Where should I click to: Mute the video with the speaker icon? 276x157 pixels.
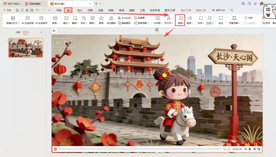[x=246, y=149]
